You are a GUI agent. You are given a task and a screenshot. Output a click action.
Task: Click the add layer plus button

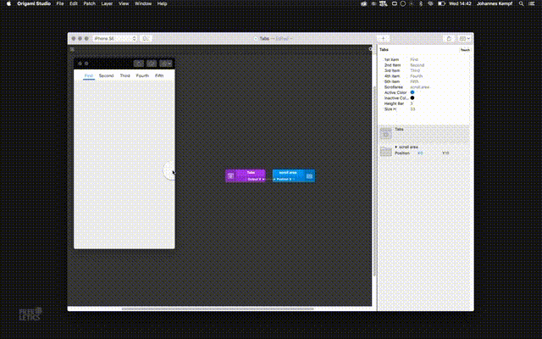383,38
